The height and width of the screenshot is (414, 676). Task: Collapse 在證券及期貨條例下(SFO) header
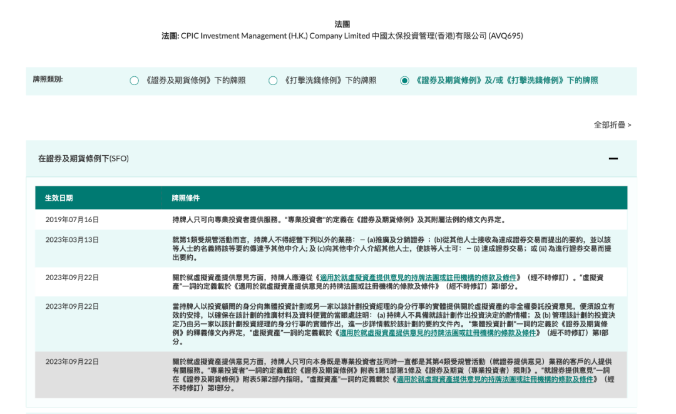coord(331,159)
